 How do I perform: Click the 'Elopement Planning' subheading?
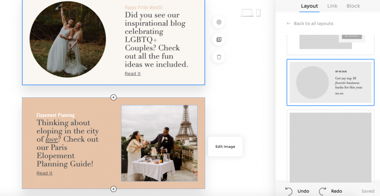click(x=56, y=115)
